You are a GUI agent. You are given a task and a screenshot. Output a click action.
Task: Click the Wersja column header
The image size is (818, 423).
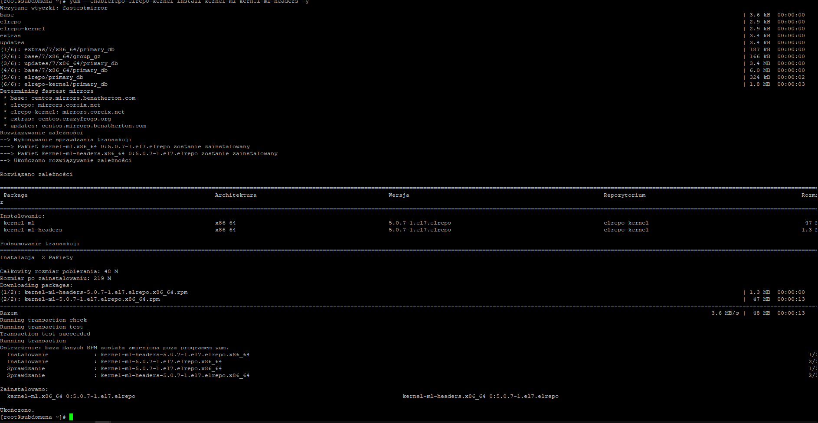point(399,195)
